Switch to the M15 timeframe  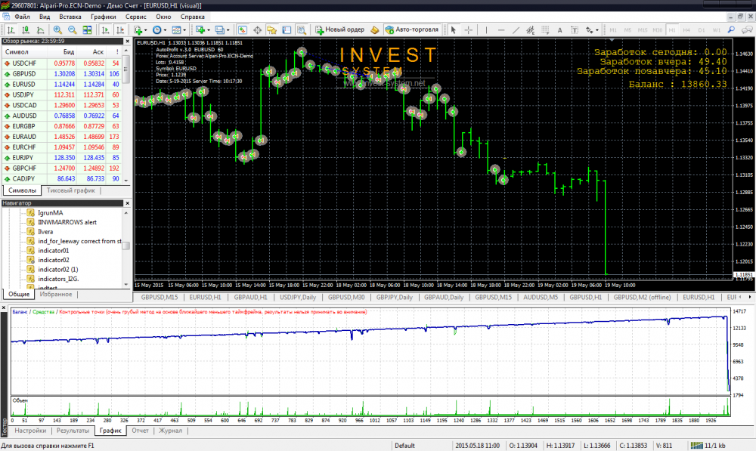(643, 30)
